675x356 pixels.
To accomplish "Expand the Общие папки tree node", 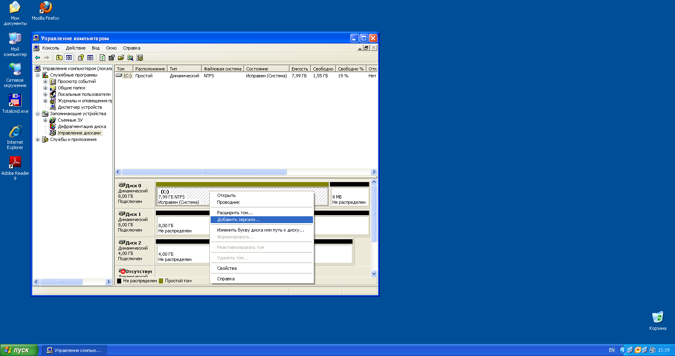I will point(45,88).
